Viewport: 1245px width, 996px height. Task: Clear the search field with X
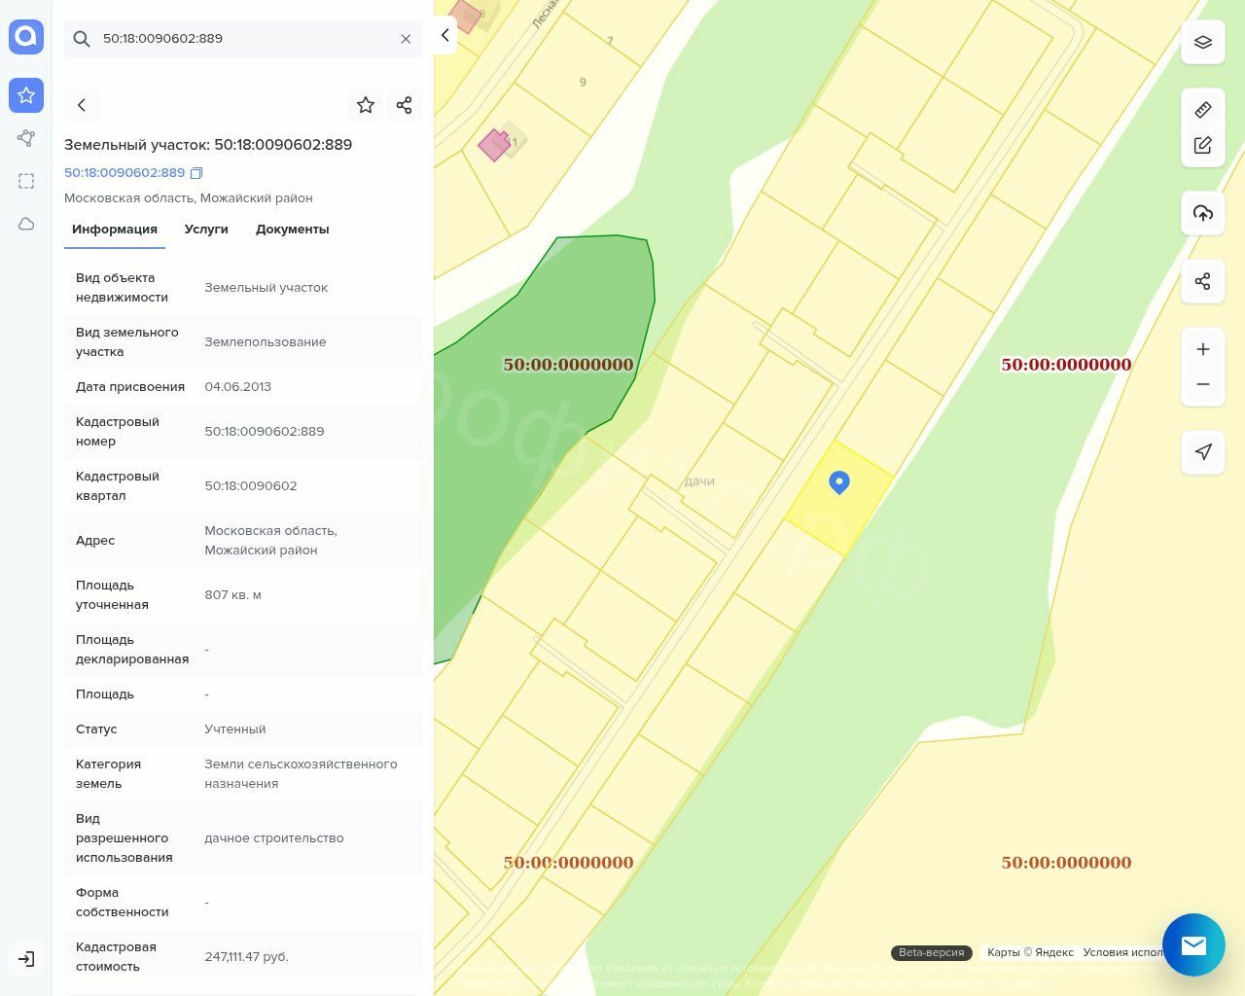click(406, 39)
